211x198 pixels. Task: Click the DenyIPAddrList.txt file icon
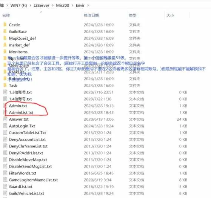coord(5,153)
